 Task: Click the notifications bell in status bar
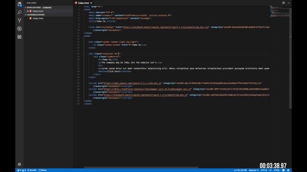pyautogui.click(x=288, y=170)
